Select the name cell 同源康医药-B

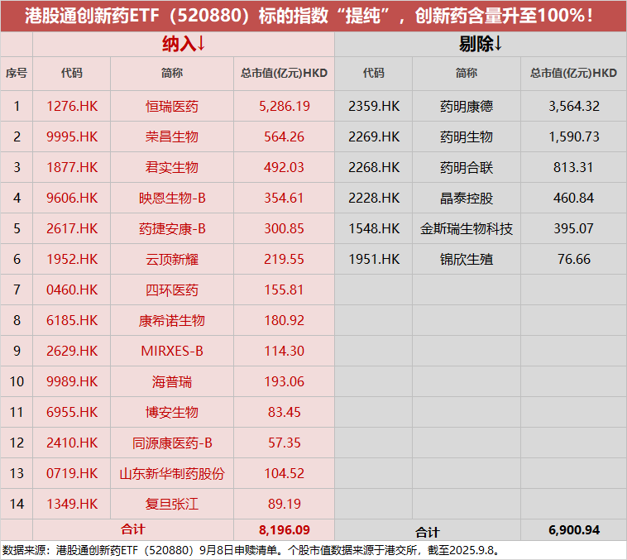[x=172, y=443]
